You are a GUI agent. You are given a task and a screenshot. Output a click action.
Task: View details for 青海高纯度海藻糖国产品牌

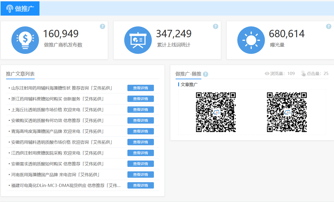coord(141,131)
